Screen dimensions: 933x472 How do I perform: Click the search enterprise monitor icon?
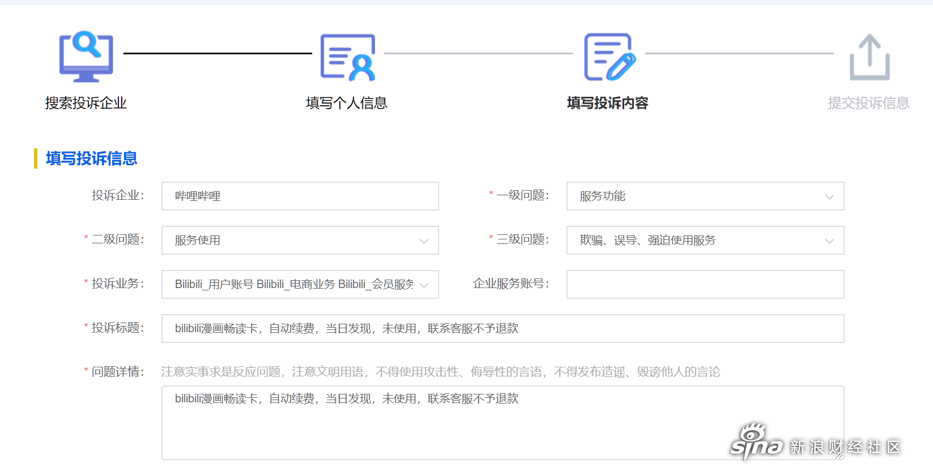click(86, 56)
